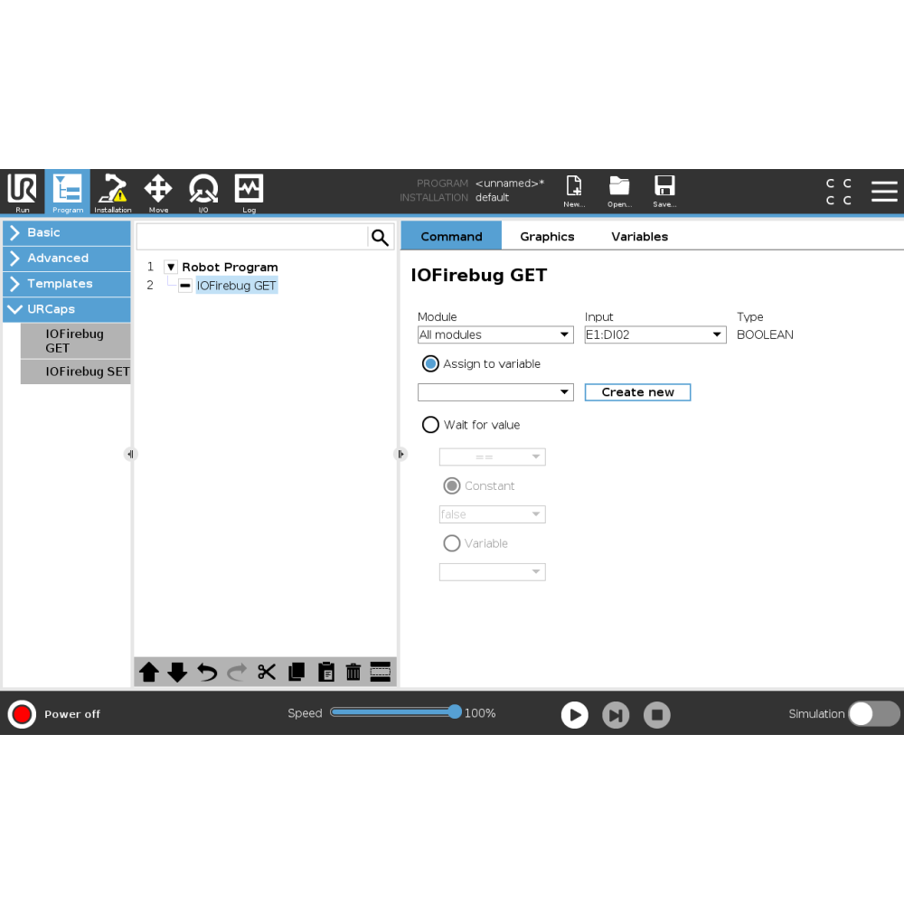Open the Move tab icon

point(158,192)
